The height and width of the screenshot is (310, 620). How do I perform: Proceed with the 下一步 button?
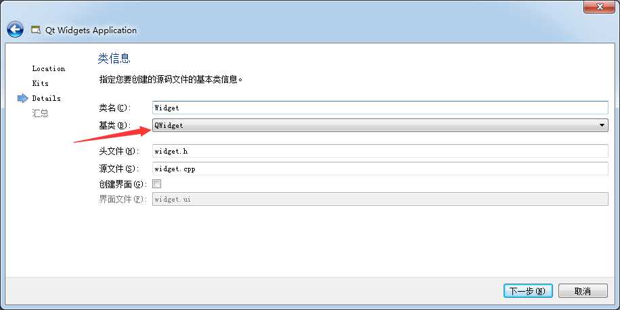[528, 291]
